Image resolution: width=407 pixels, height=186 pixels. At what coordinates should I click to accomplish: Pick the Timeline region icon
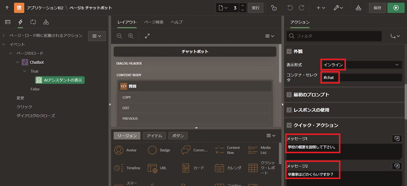119,168
